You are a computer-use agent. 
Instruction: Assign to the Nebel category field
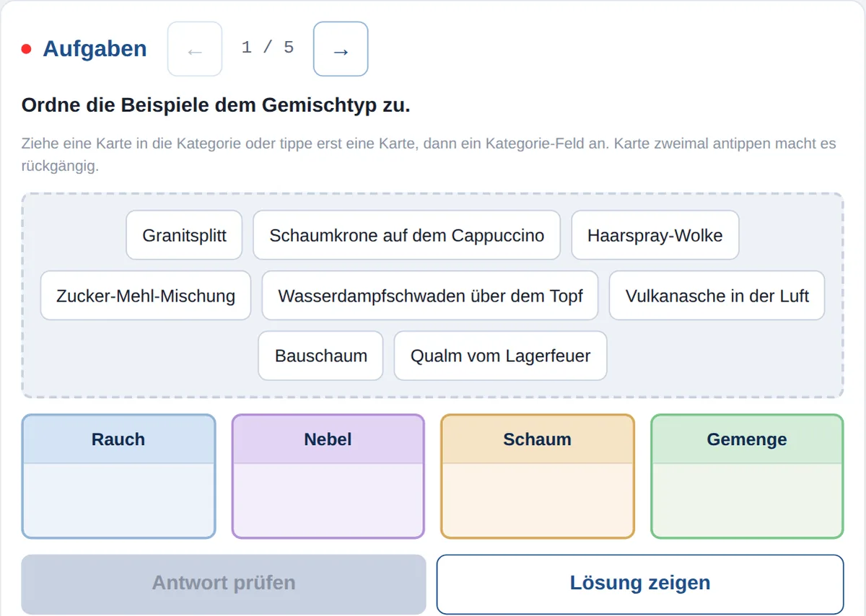tap(328, 476)
